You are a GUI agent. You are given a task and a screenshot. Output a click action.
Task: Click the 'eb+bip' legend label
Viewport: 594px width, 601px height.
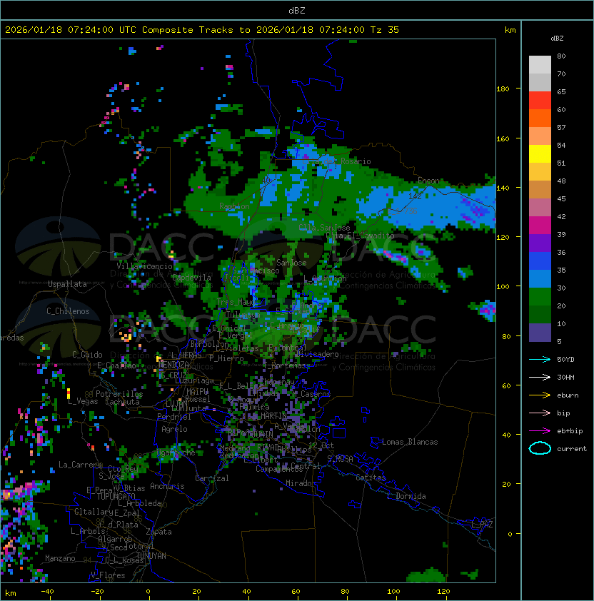(570, 431)
